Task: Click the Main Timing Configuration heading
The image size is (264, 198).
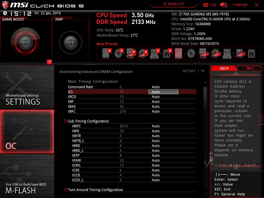Action: click(93, 82)
